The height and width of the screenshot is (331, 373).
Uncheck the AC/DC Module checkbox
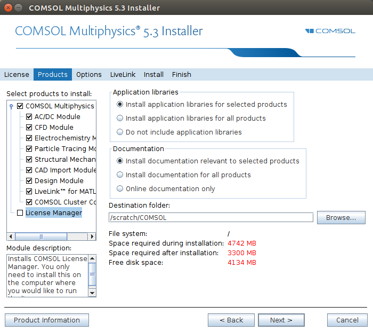click(x=29, y=117)
